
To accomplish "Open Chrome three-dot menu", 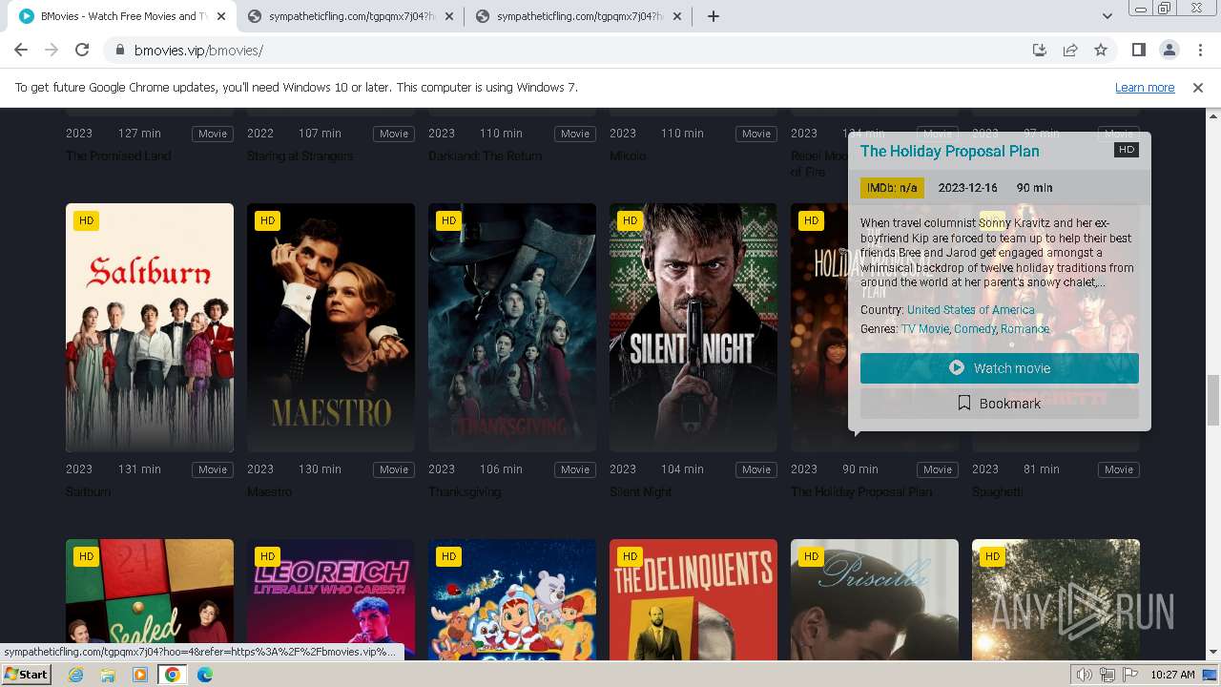I will pos(1200,50).
